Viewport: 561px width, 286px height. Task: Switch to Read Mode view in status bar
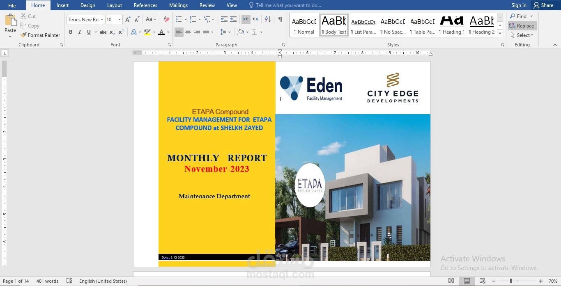(451, 281)
